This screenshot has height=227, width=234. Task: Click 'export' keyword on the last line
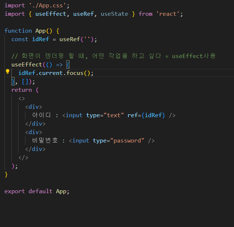coord(15,191)
